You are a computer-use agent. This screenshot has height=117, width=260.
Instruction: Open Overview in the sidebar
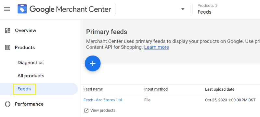(26, 30)
